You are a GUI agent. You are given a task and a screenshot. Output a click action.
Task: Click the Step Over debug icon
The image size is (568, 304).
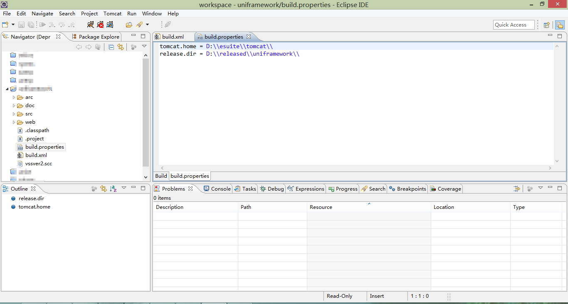(62, 25)
